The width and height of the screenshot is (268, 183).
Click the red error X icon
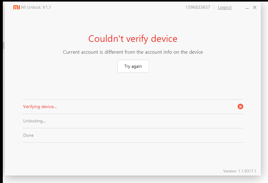(x=240, y=106)
